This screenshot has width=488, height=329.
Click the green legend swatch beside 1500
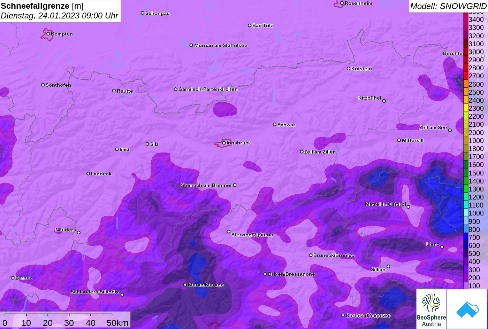(x=466, y=173)
